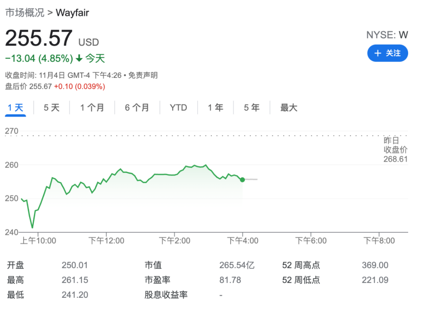Open the 免责声明 disclaimer link
Screen dimensions: 423x310
pyautogui.click(x=143, y=75)
